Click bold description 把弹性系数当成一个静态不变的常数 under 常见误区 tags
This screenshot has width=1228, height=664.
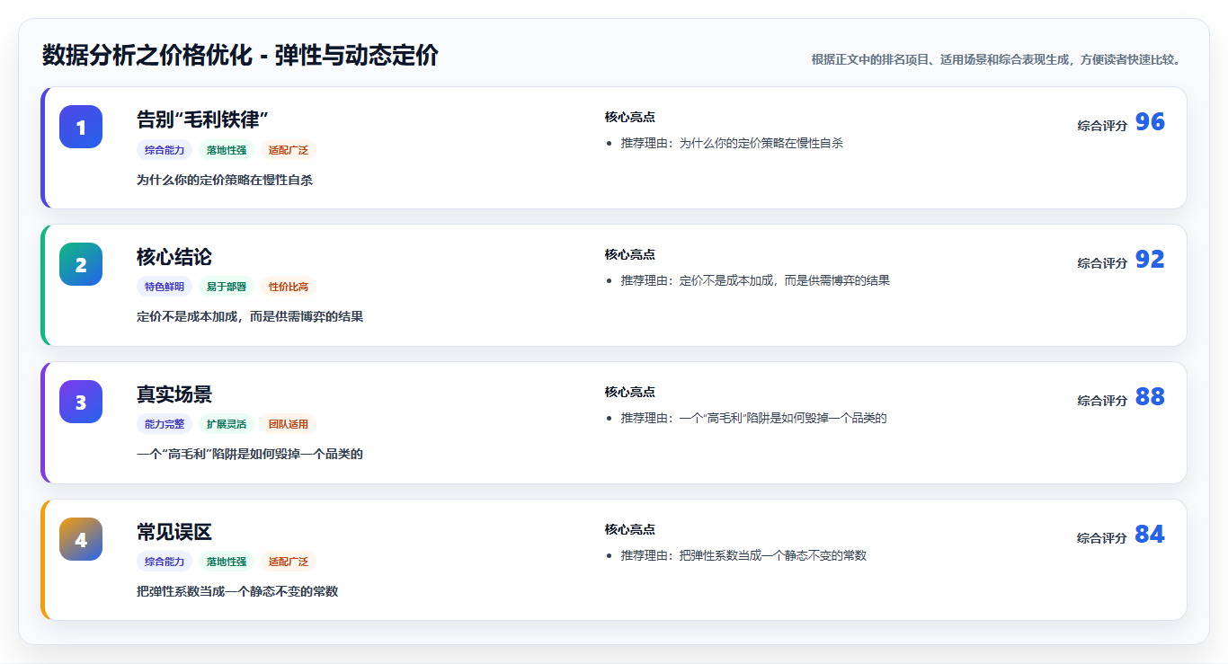237,591
